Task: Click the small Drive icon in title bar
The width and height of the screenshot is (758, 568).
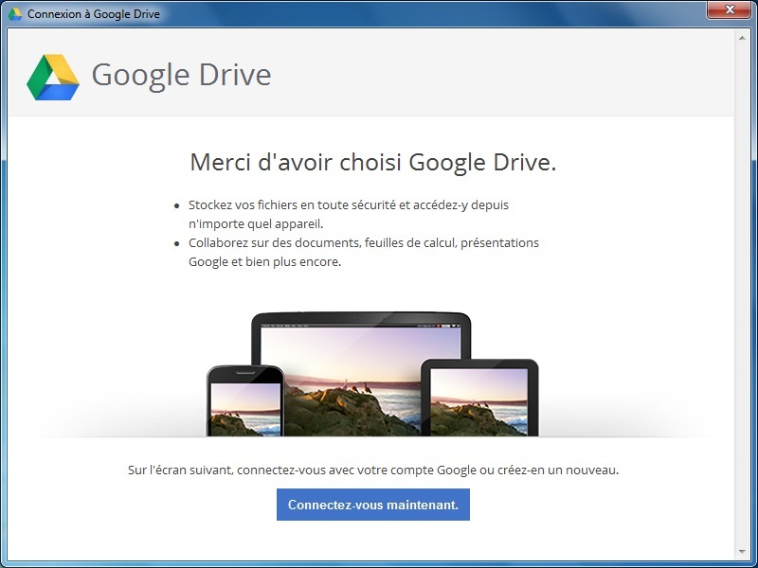Action: pyautogui.click(x=15, y=14)
